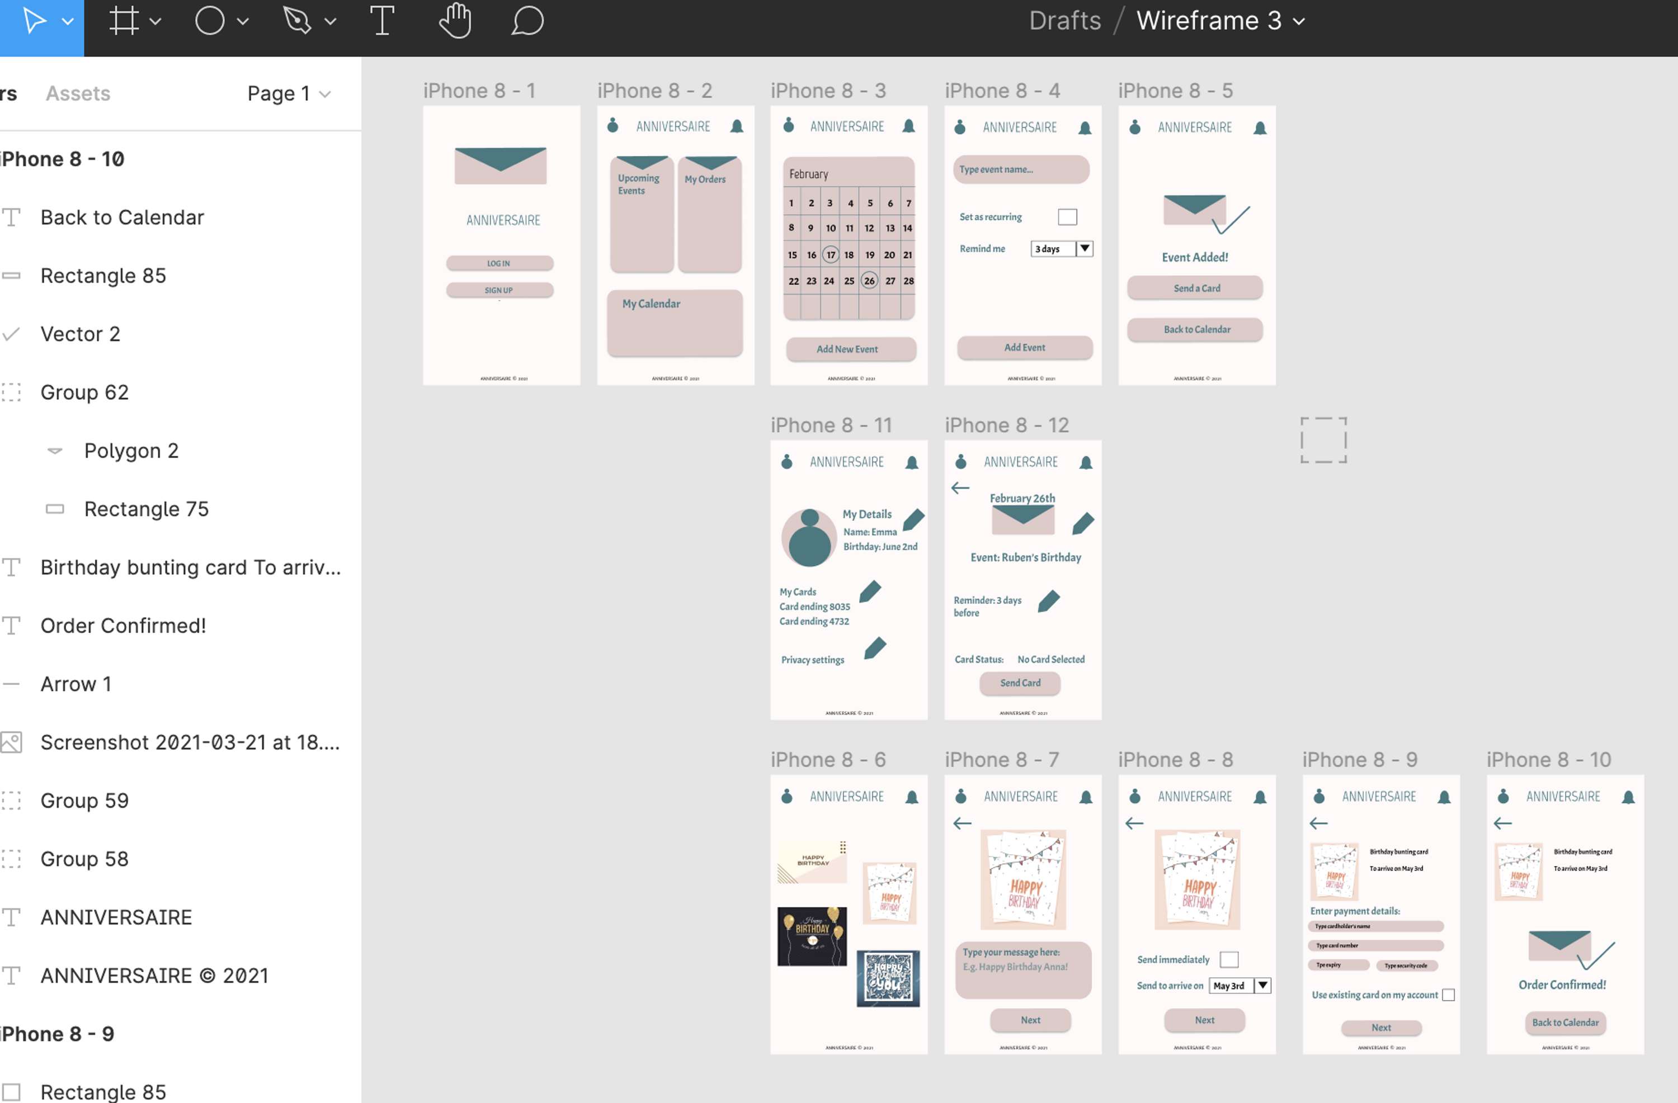
Task: Click the Type event name input field
Action: 1021,169
